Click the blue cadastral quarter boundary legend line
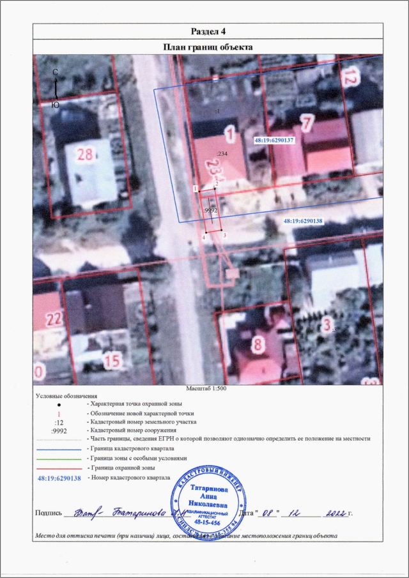This screenshot has width=409, height=578. point(59,450)
